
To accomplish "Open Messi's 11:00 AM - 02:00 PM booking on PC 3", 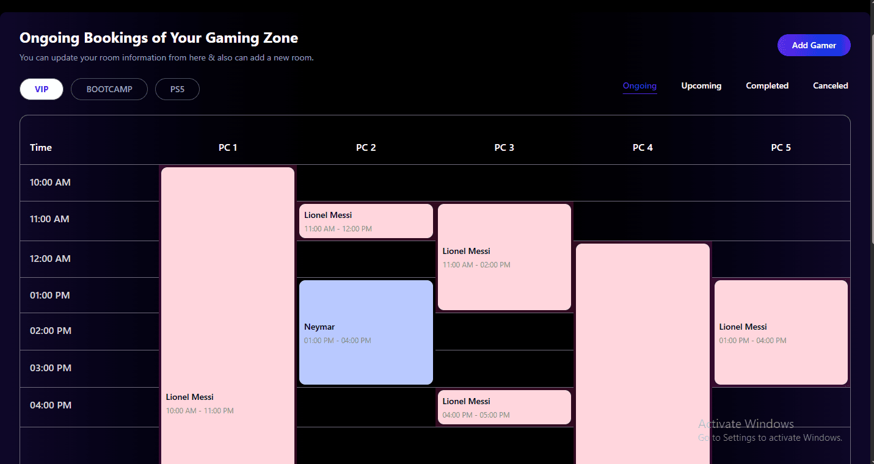I will point(504,256).
